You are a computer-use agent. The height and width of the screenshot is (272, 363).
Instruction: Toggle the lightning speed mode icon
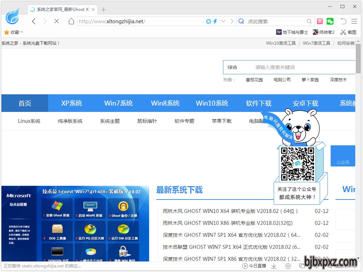215,21
